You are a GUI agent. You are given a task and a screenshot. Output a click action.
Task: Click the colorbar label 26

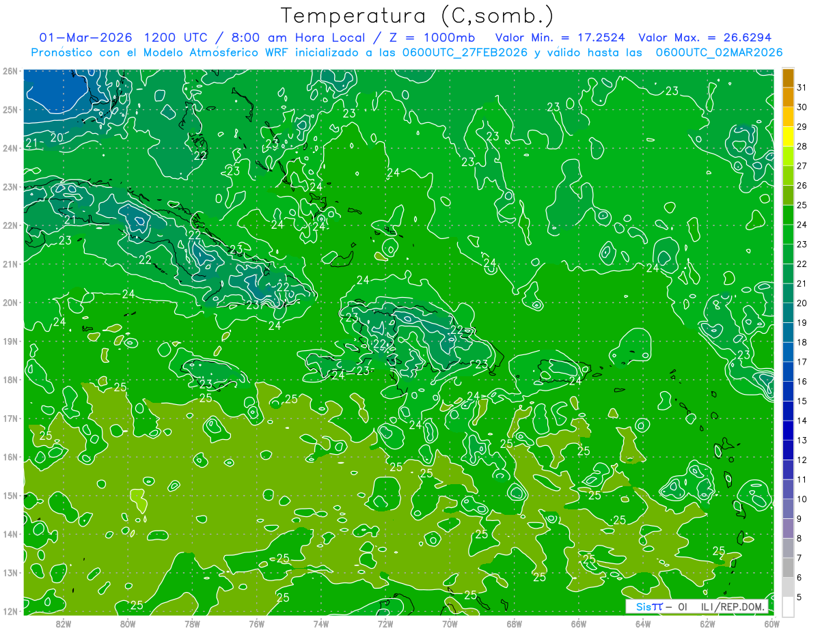tap(801, 186)
